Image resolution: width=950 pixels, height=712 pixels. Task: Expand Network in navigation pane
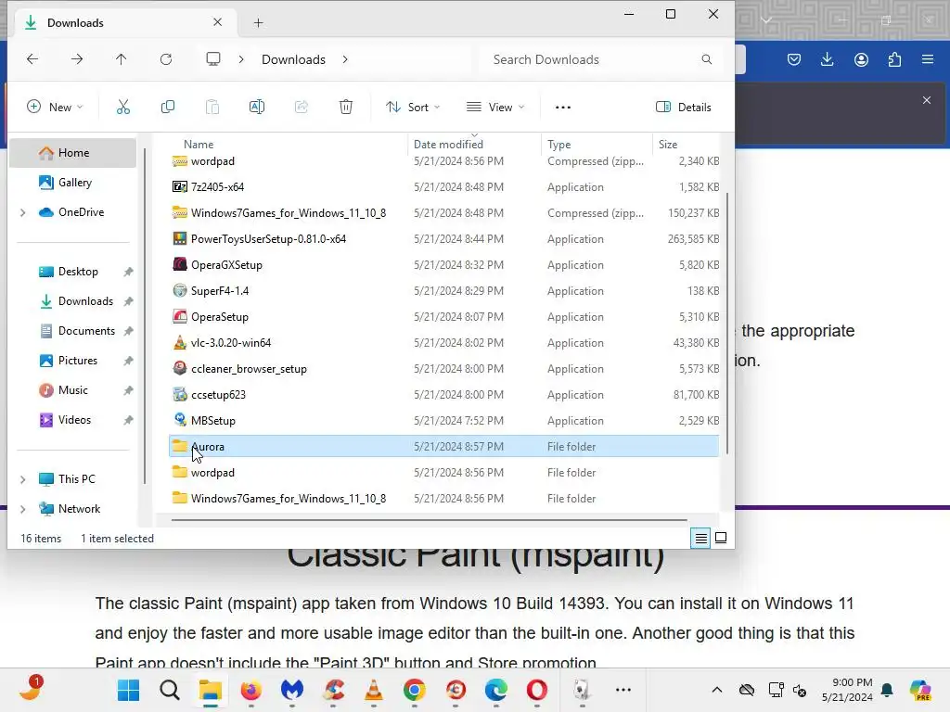click(23, 509)
